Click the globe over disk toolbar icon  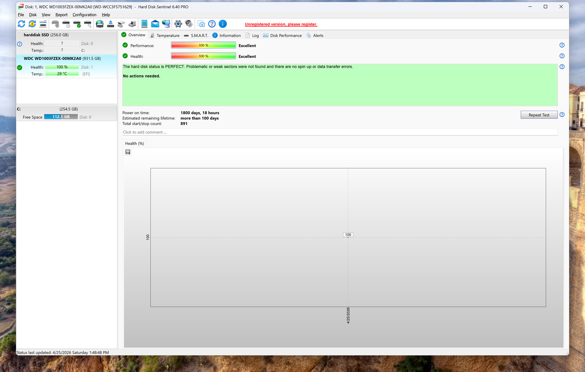point(100,24)
